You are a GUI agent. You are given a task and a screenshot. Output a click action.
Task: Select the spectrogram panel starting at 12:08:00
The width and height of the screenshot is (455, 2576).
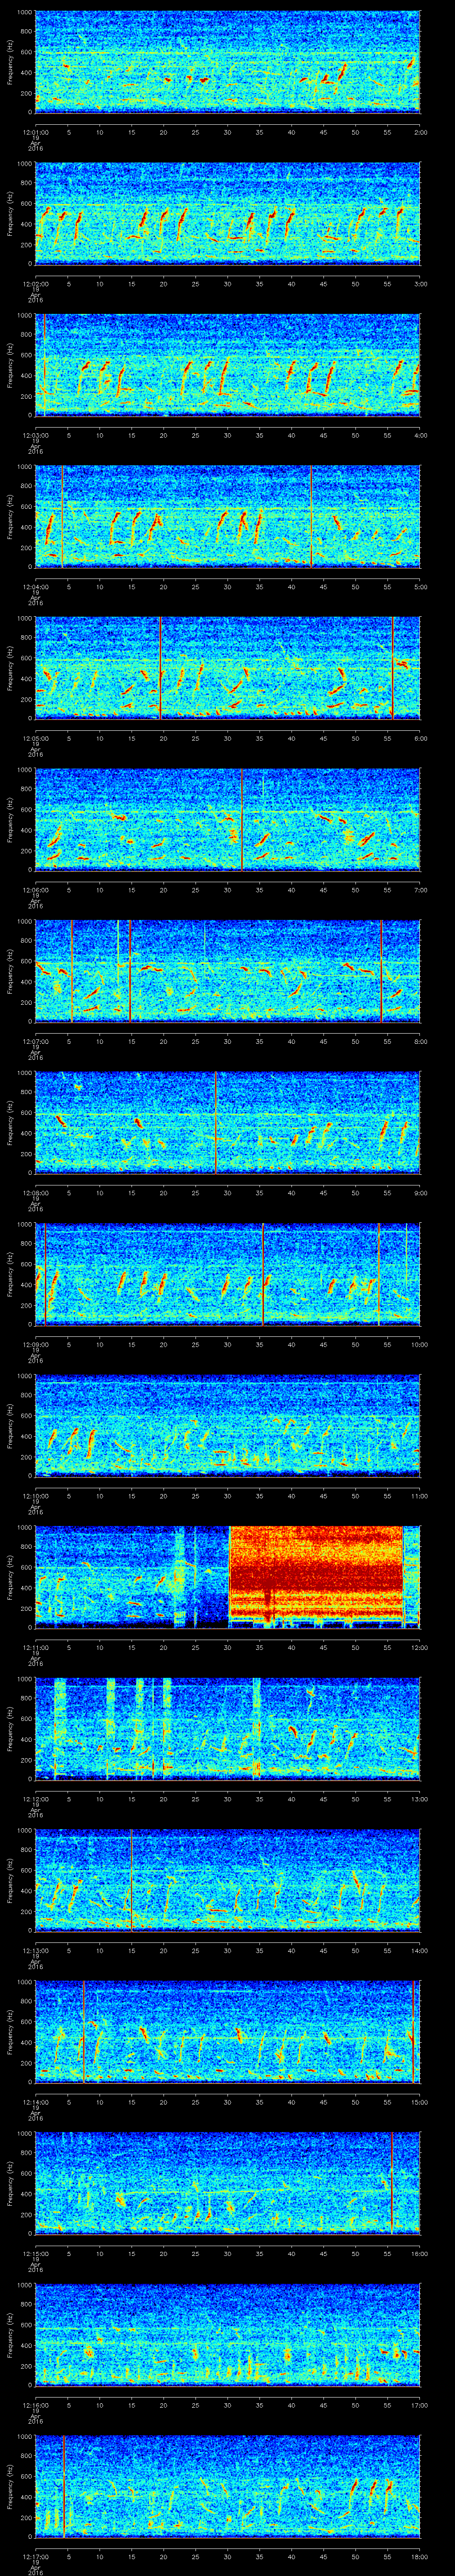pos(228,1122)
